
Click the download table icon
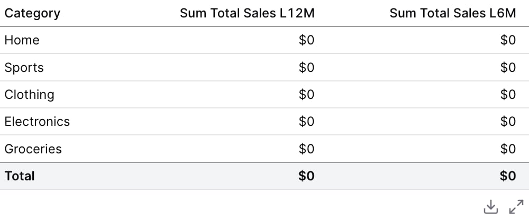[490, 207]
